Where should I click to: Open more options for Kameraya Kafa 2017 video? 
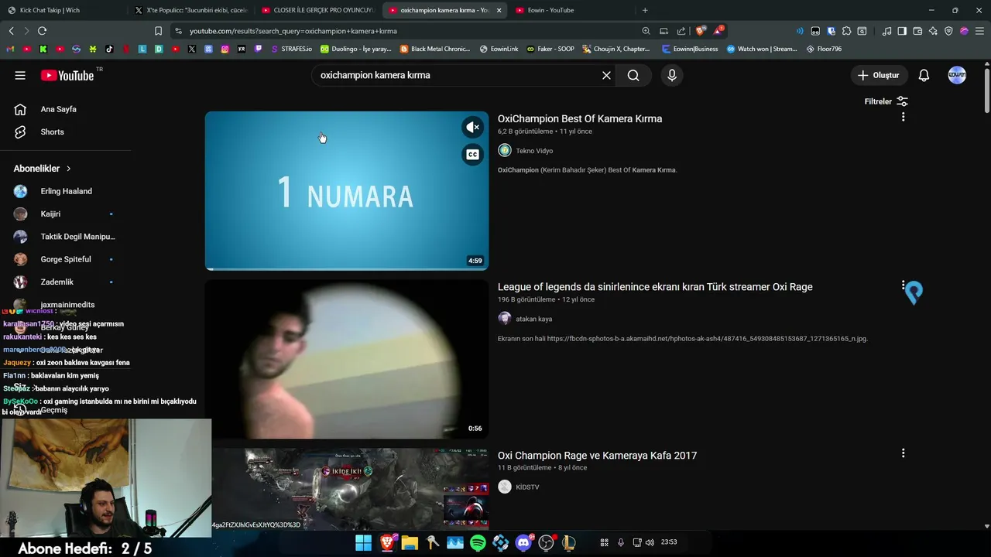903,453
